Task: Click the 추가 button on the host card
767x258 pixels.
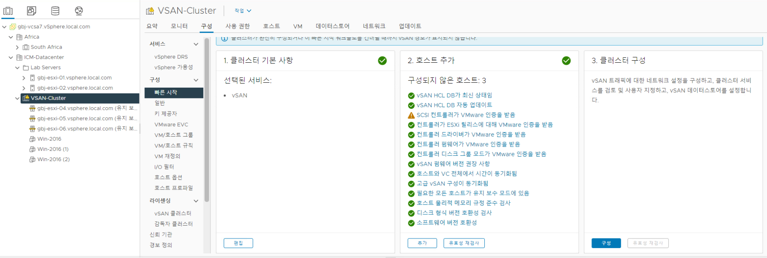Action: 422,243
